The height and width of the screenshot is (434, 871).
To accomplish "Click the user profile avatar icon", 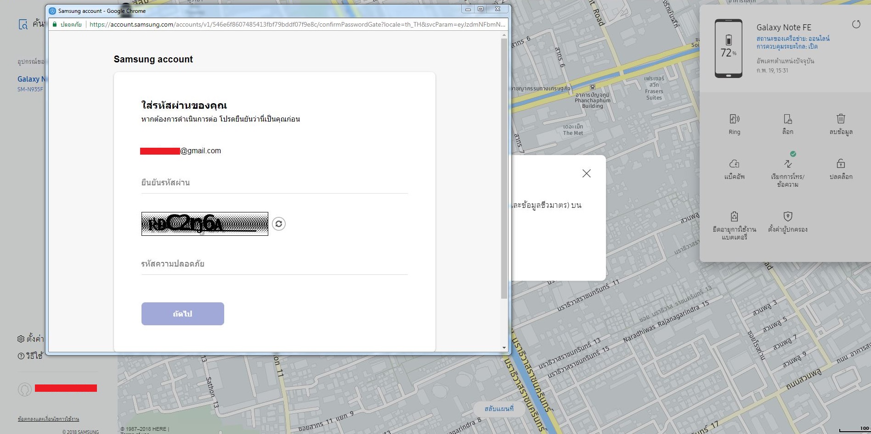I will coord(25,389).
